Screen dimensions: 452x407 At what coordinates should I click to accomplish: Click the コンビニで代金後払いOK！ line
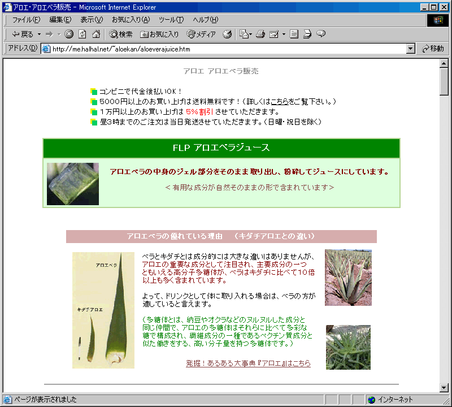pos(141,92)
